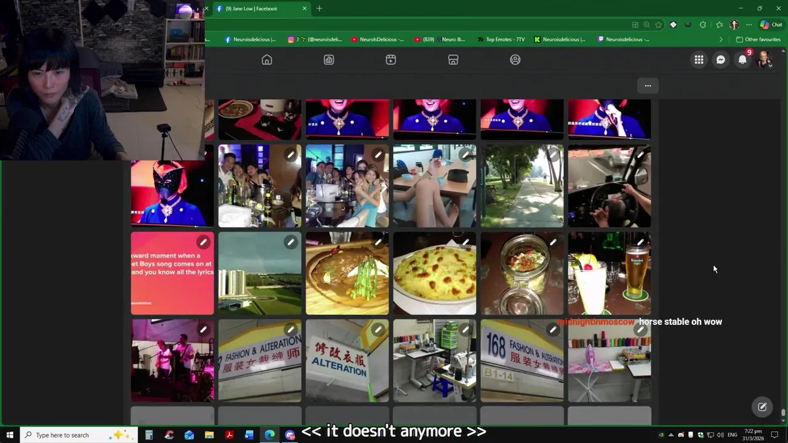Viewport: 788px width, 443px height.
Task: Add this page to favourites star
Action: click(x=658, y=25)
